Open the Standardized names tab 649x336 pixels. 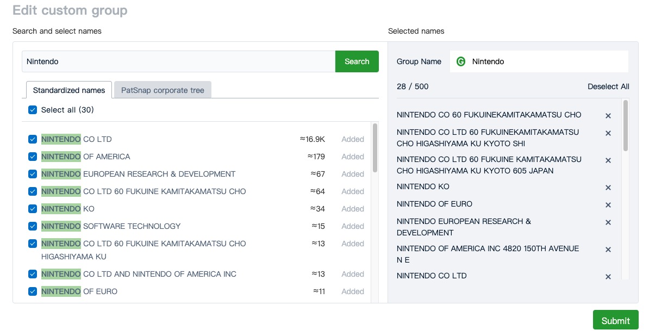pos(69,90)
